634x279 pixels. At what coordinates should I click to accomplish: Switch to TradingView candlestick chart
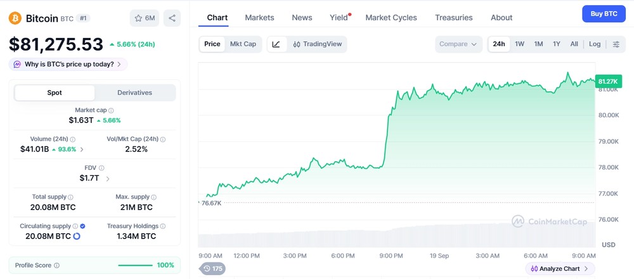coord(318,44)
